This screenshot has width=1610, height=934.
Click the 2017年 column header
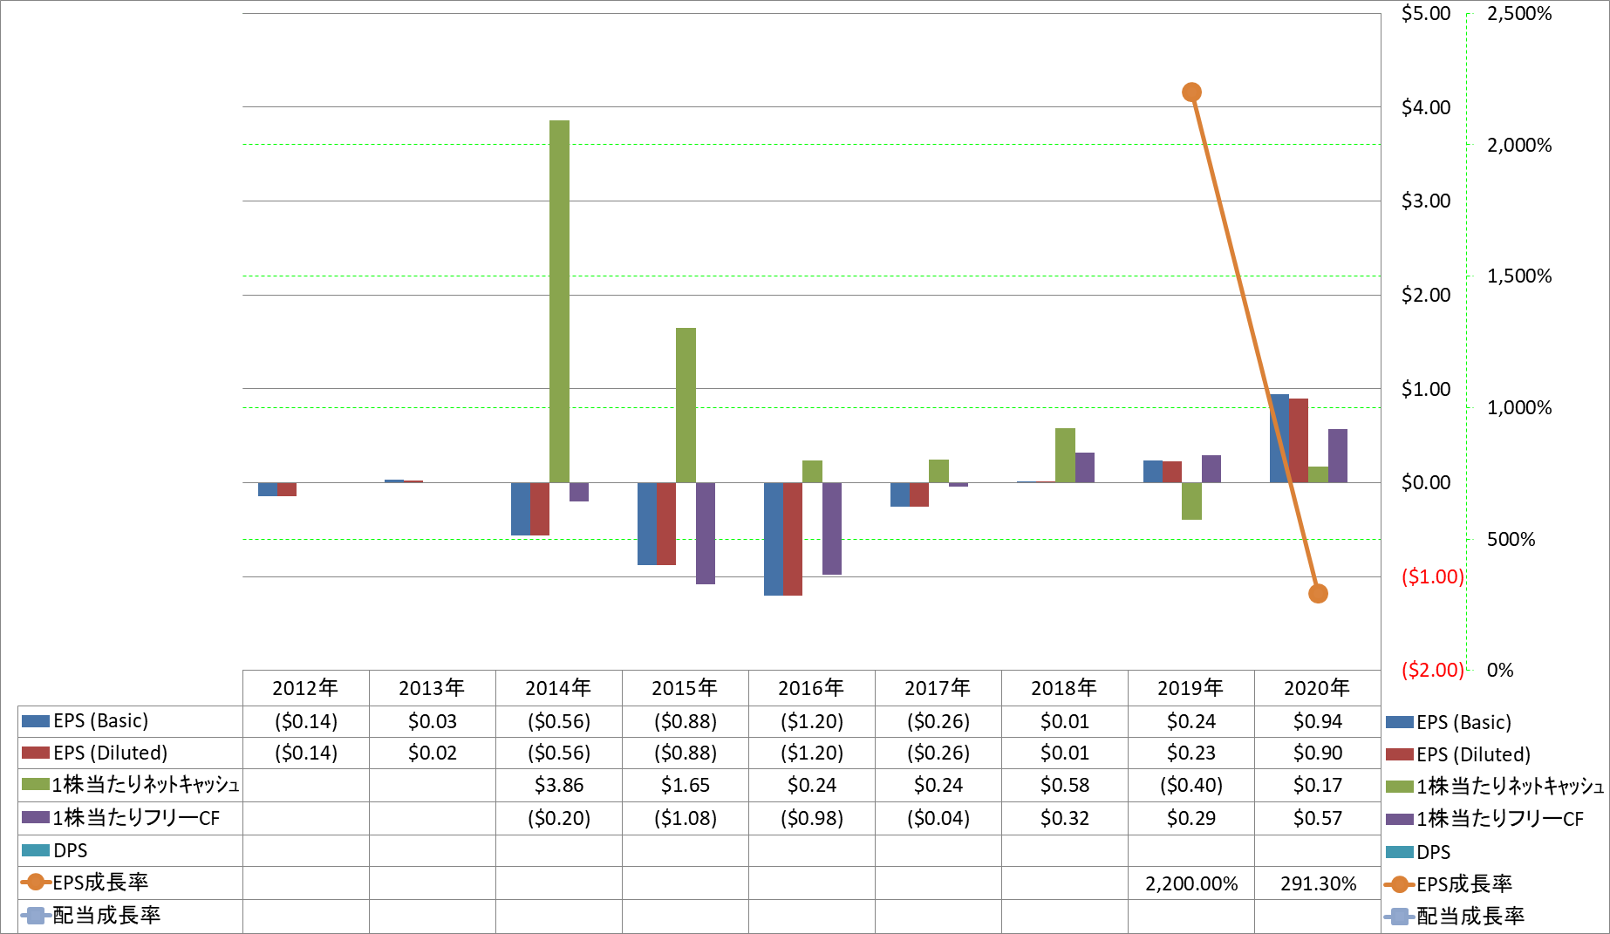tap(938, 688)
